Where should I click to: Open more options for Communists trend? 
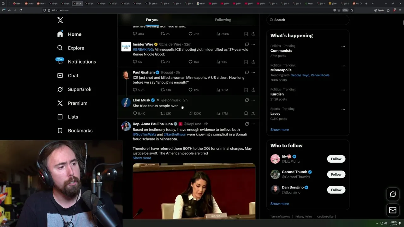[343, 46]
